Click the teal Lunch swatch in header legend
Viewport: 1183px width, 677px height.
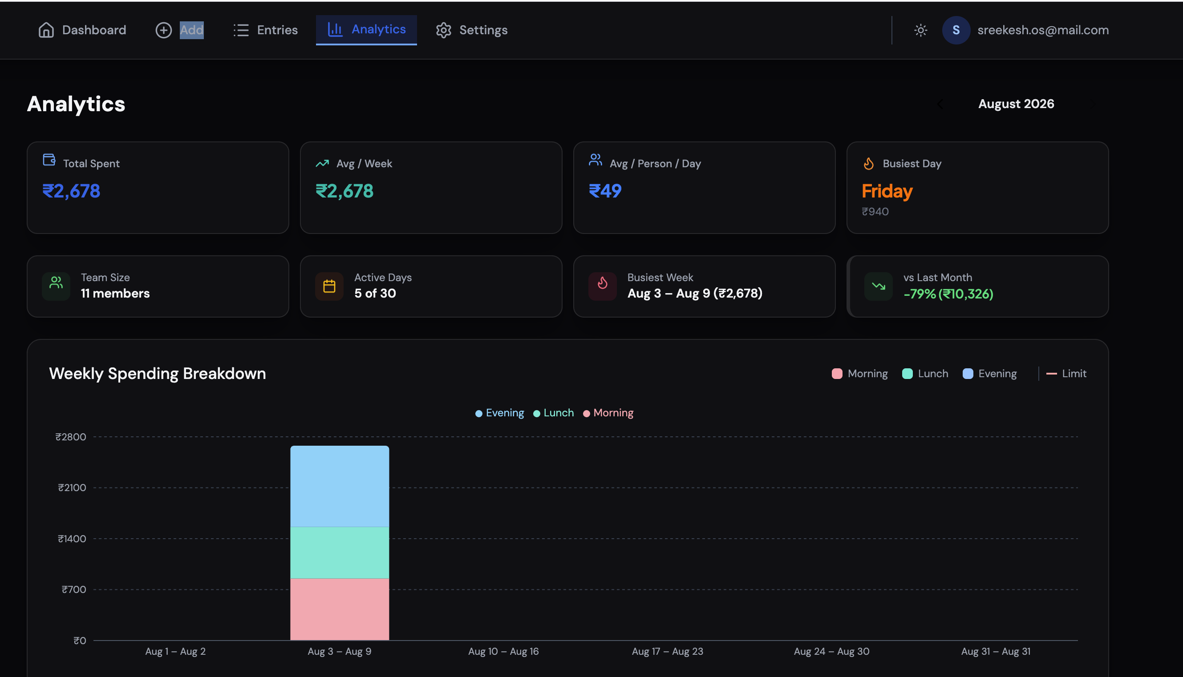tap(907, 373)
